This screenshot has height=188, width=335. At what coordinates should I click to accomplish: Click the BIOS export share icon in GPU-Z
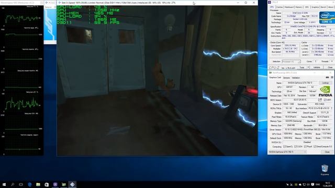point(320,100)
